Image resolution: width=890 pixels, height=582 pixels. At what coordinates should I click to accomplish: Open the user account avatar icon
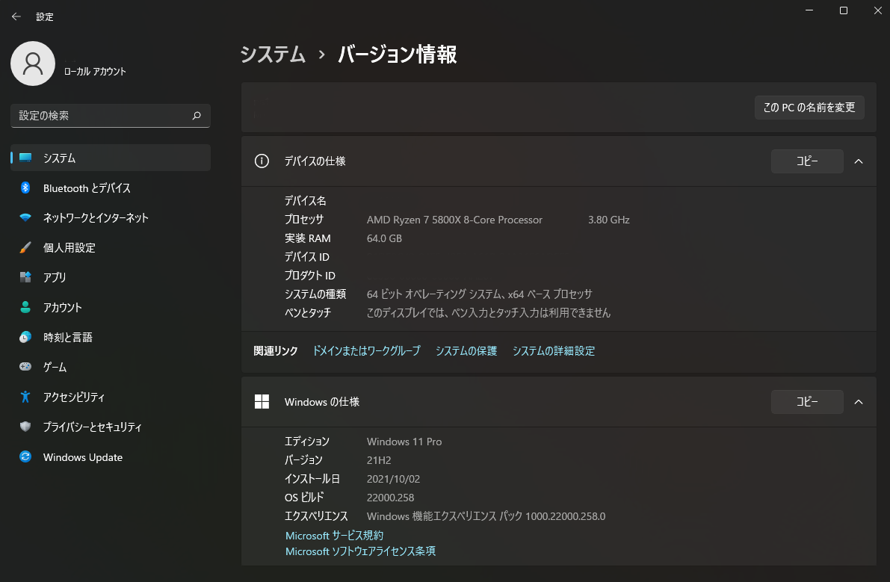click(x=33, y=64)
